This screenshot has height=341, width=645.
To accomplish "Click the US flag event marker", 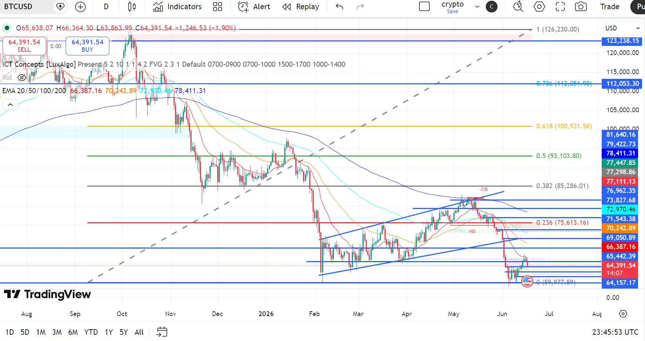I will [527, 282].
